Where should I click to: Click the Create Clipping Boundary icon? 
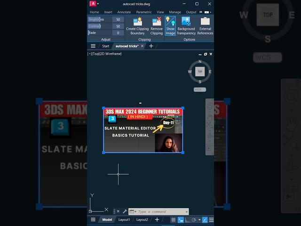pyautogui.click(x=137, y=26)
